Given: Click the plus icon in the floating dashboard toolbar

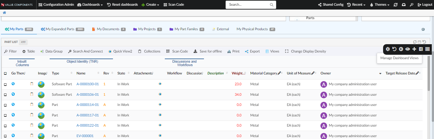Looking at the screenshot, I should click(x=414, y=49).
